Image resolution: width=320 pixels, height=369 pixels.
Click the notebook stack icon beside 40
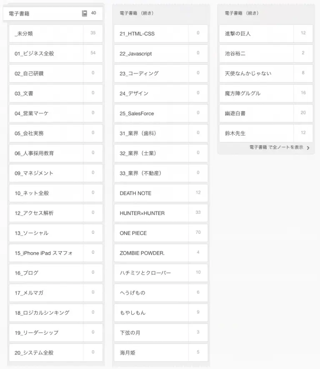tap(85, 13)
